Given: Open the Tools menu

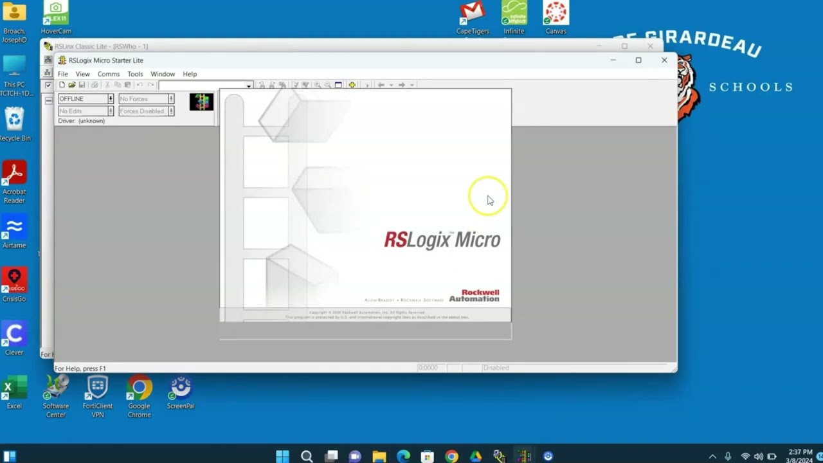Looking at the screenshot, I should point(135,74).
